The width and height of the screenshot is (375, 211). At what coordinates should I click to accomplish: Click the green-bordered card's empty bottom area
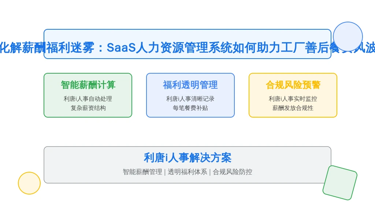88,114
